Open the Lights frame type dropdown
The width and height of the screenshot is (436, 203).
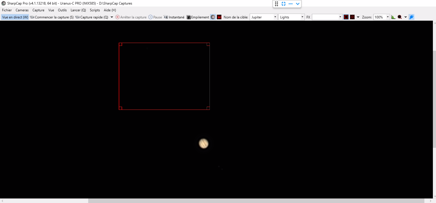pyautogui.click(x=292, y=17)
